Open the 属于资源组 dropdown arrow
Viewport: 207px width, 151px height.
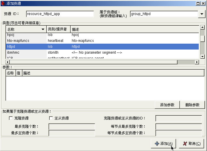point(201,14)
